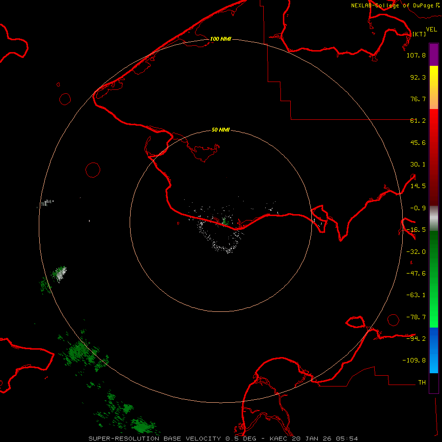Click the NEXLAB-College of DuPage watermark text
Image resolution: width=442 pixels, height=442 pixels.
coord(395,5)
